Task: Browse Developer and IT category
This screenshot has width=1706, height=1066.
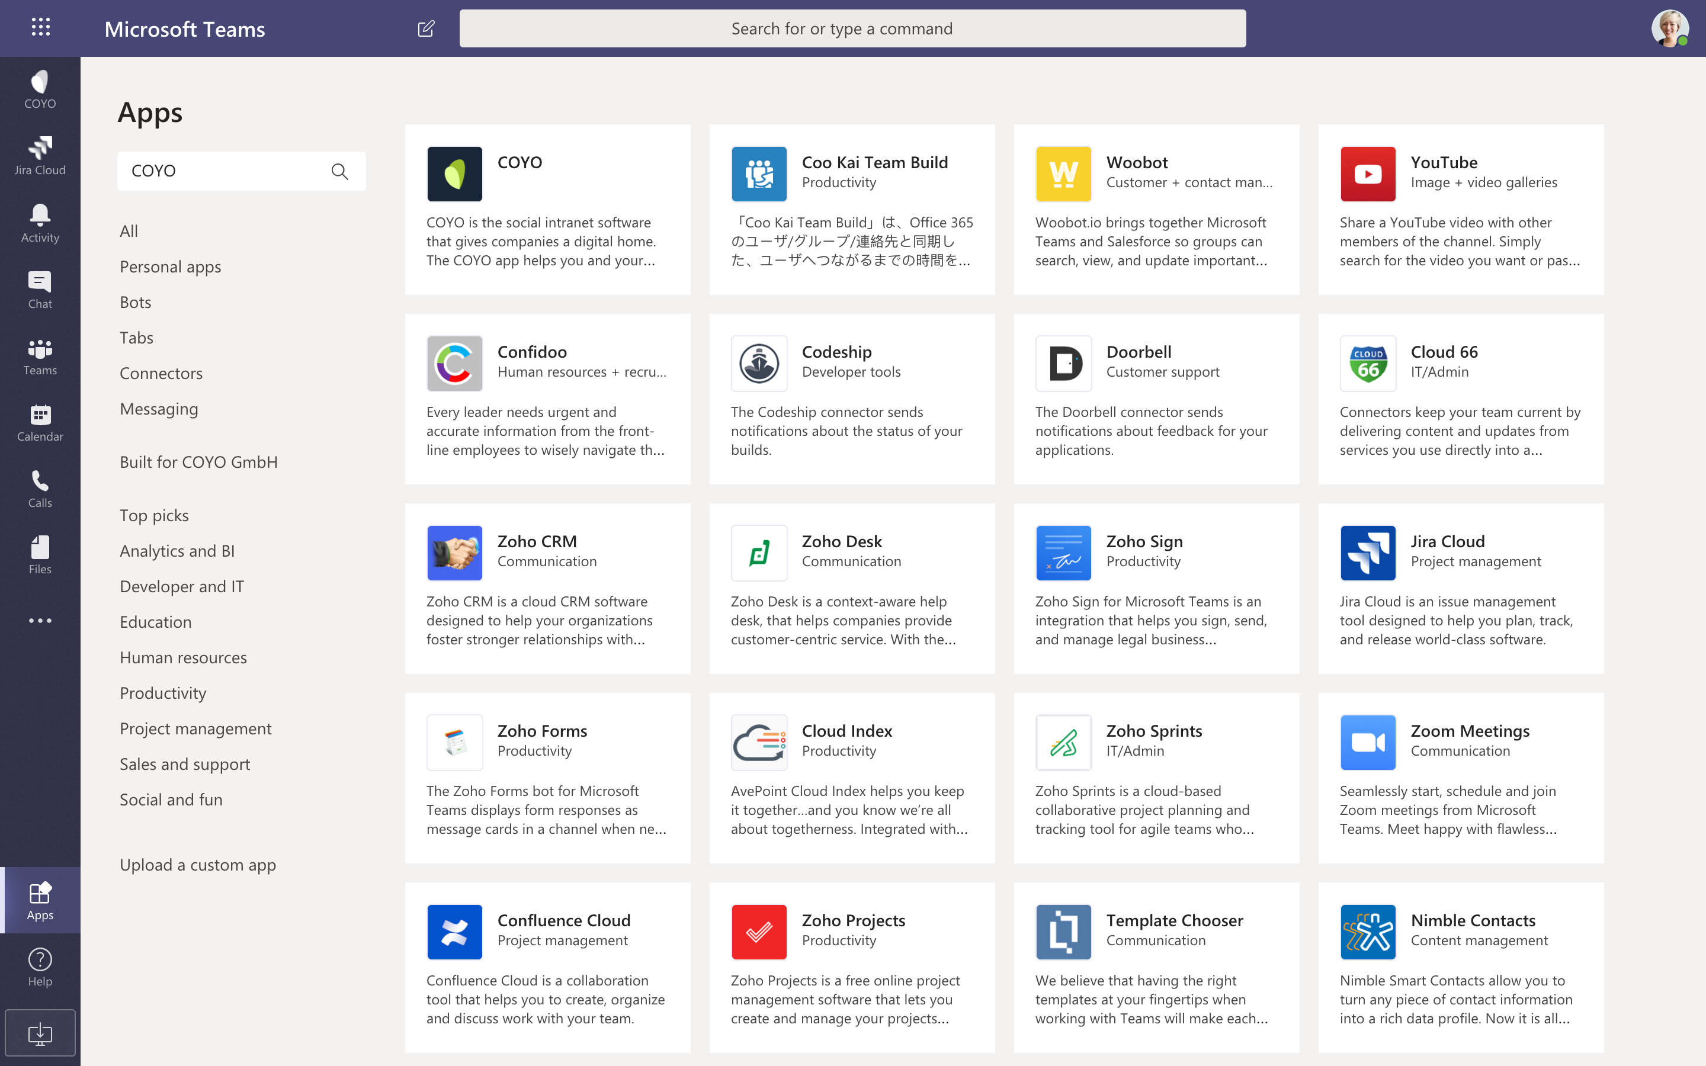Action: pos(182,586)
